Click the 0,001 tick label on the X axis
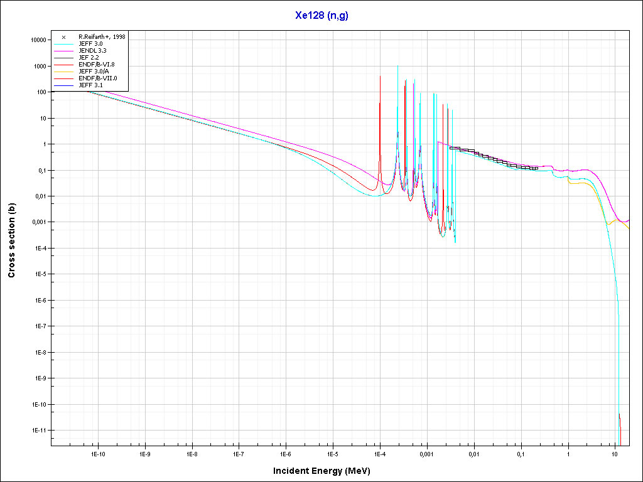Image resolution: width=643 pixels, height=482 pixels. pos(426,453)
